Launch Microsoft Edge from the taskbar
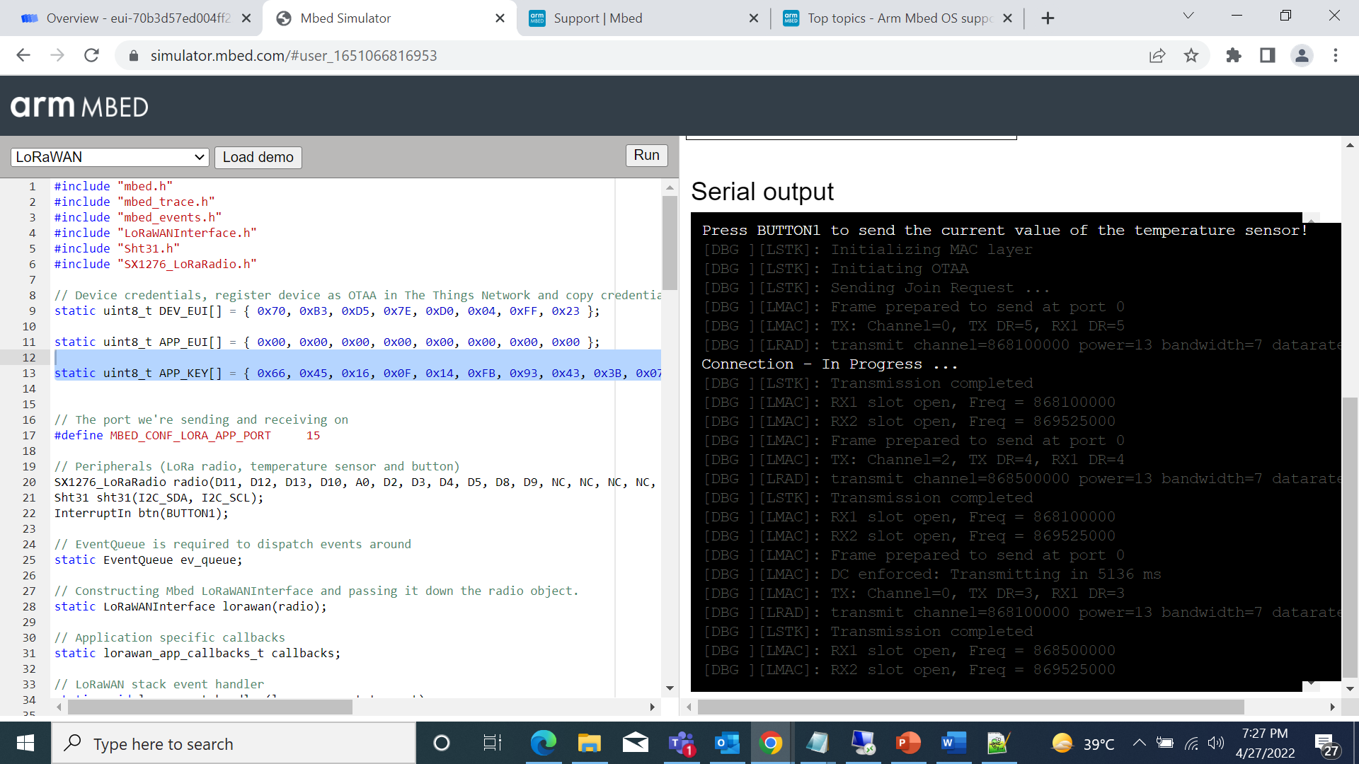Screen dimensions: 1359x764 [543, 743]
